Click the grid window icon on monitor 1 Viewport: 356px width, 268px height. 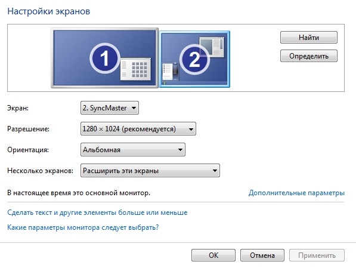135,69
